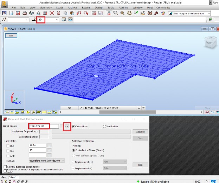The height and width of the screenshot is (183, 219).
Task: Open the Slab - required reinforcement layout dropdown
Action: pyautogui.click(x=208, y=14)
